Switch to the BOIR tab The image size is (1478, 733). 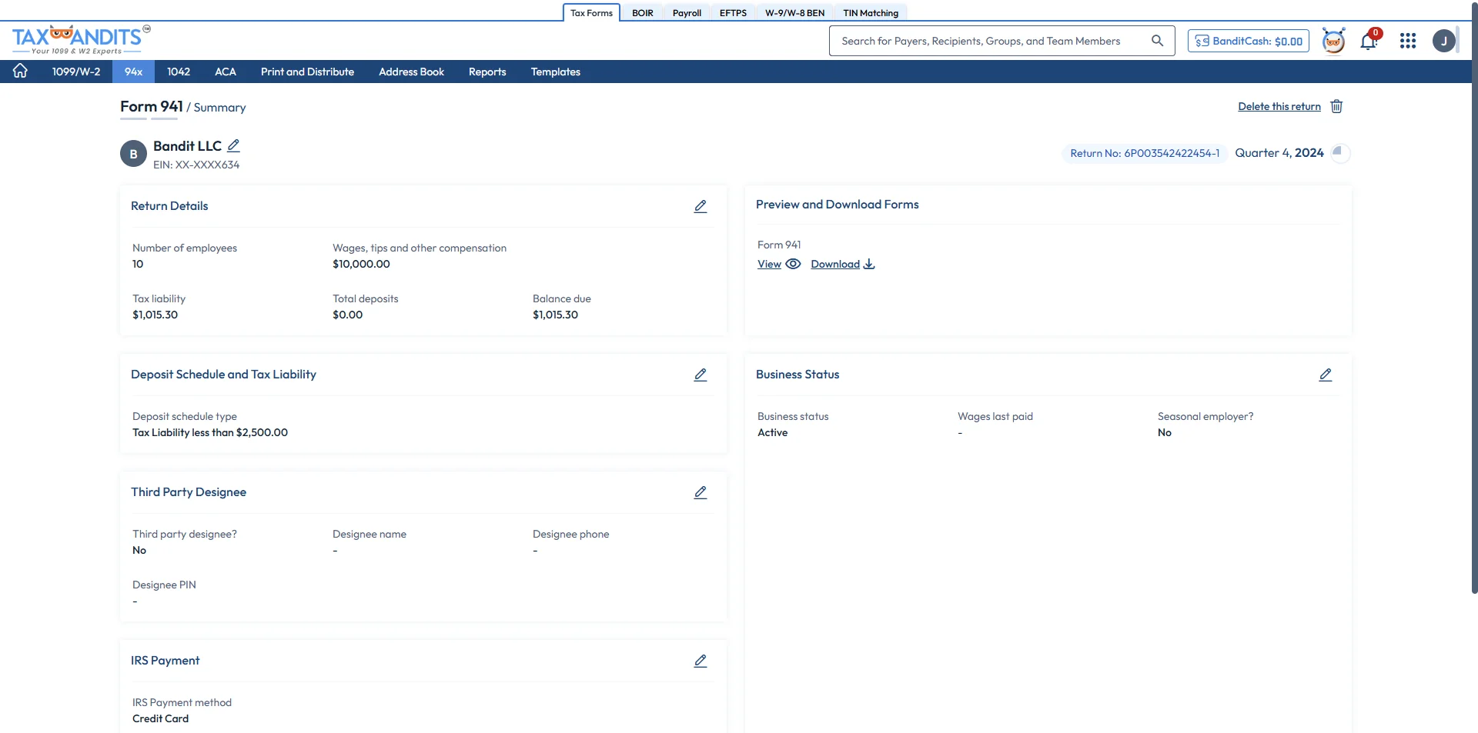643,13
